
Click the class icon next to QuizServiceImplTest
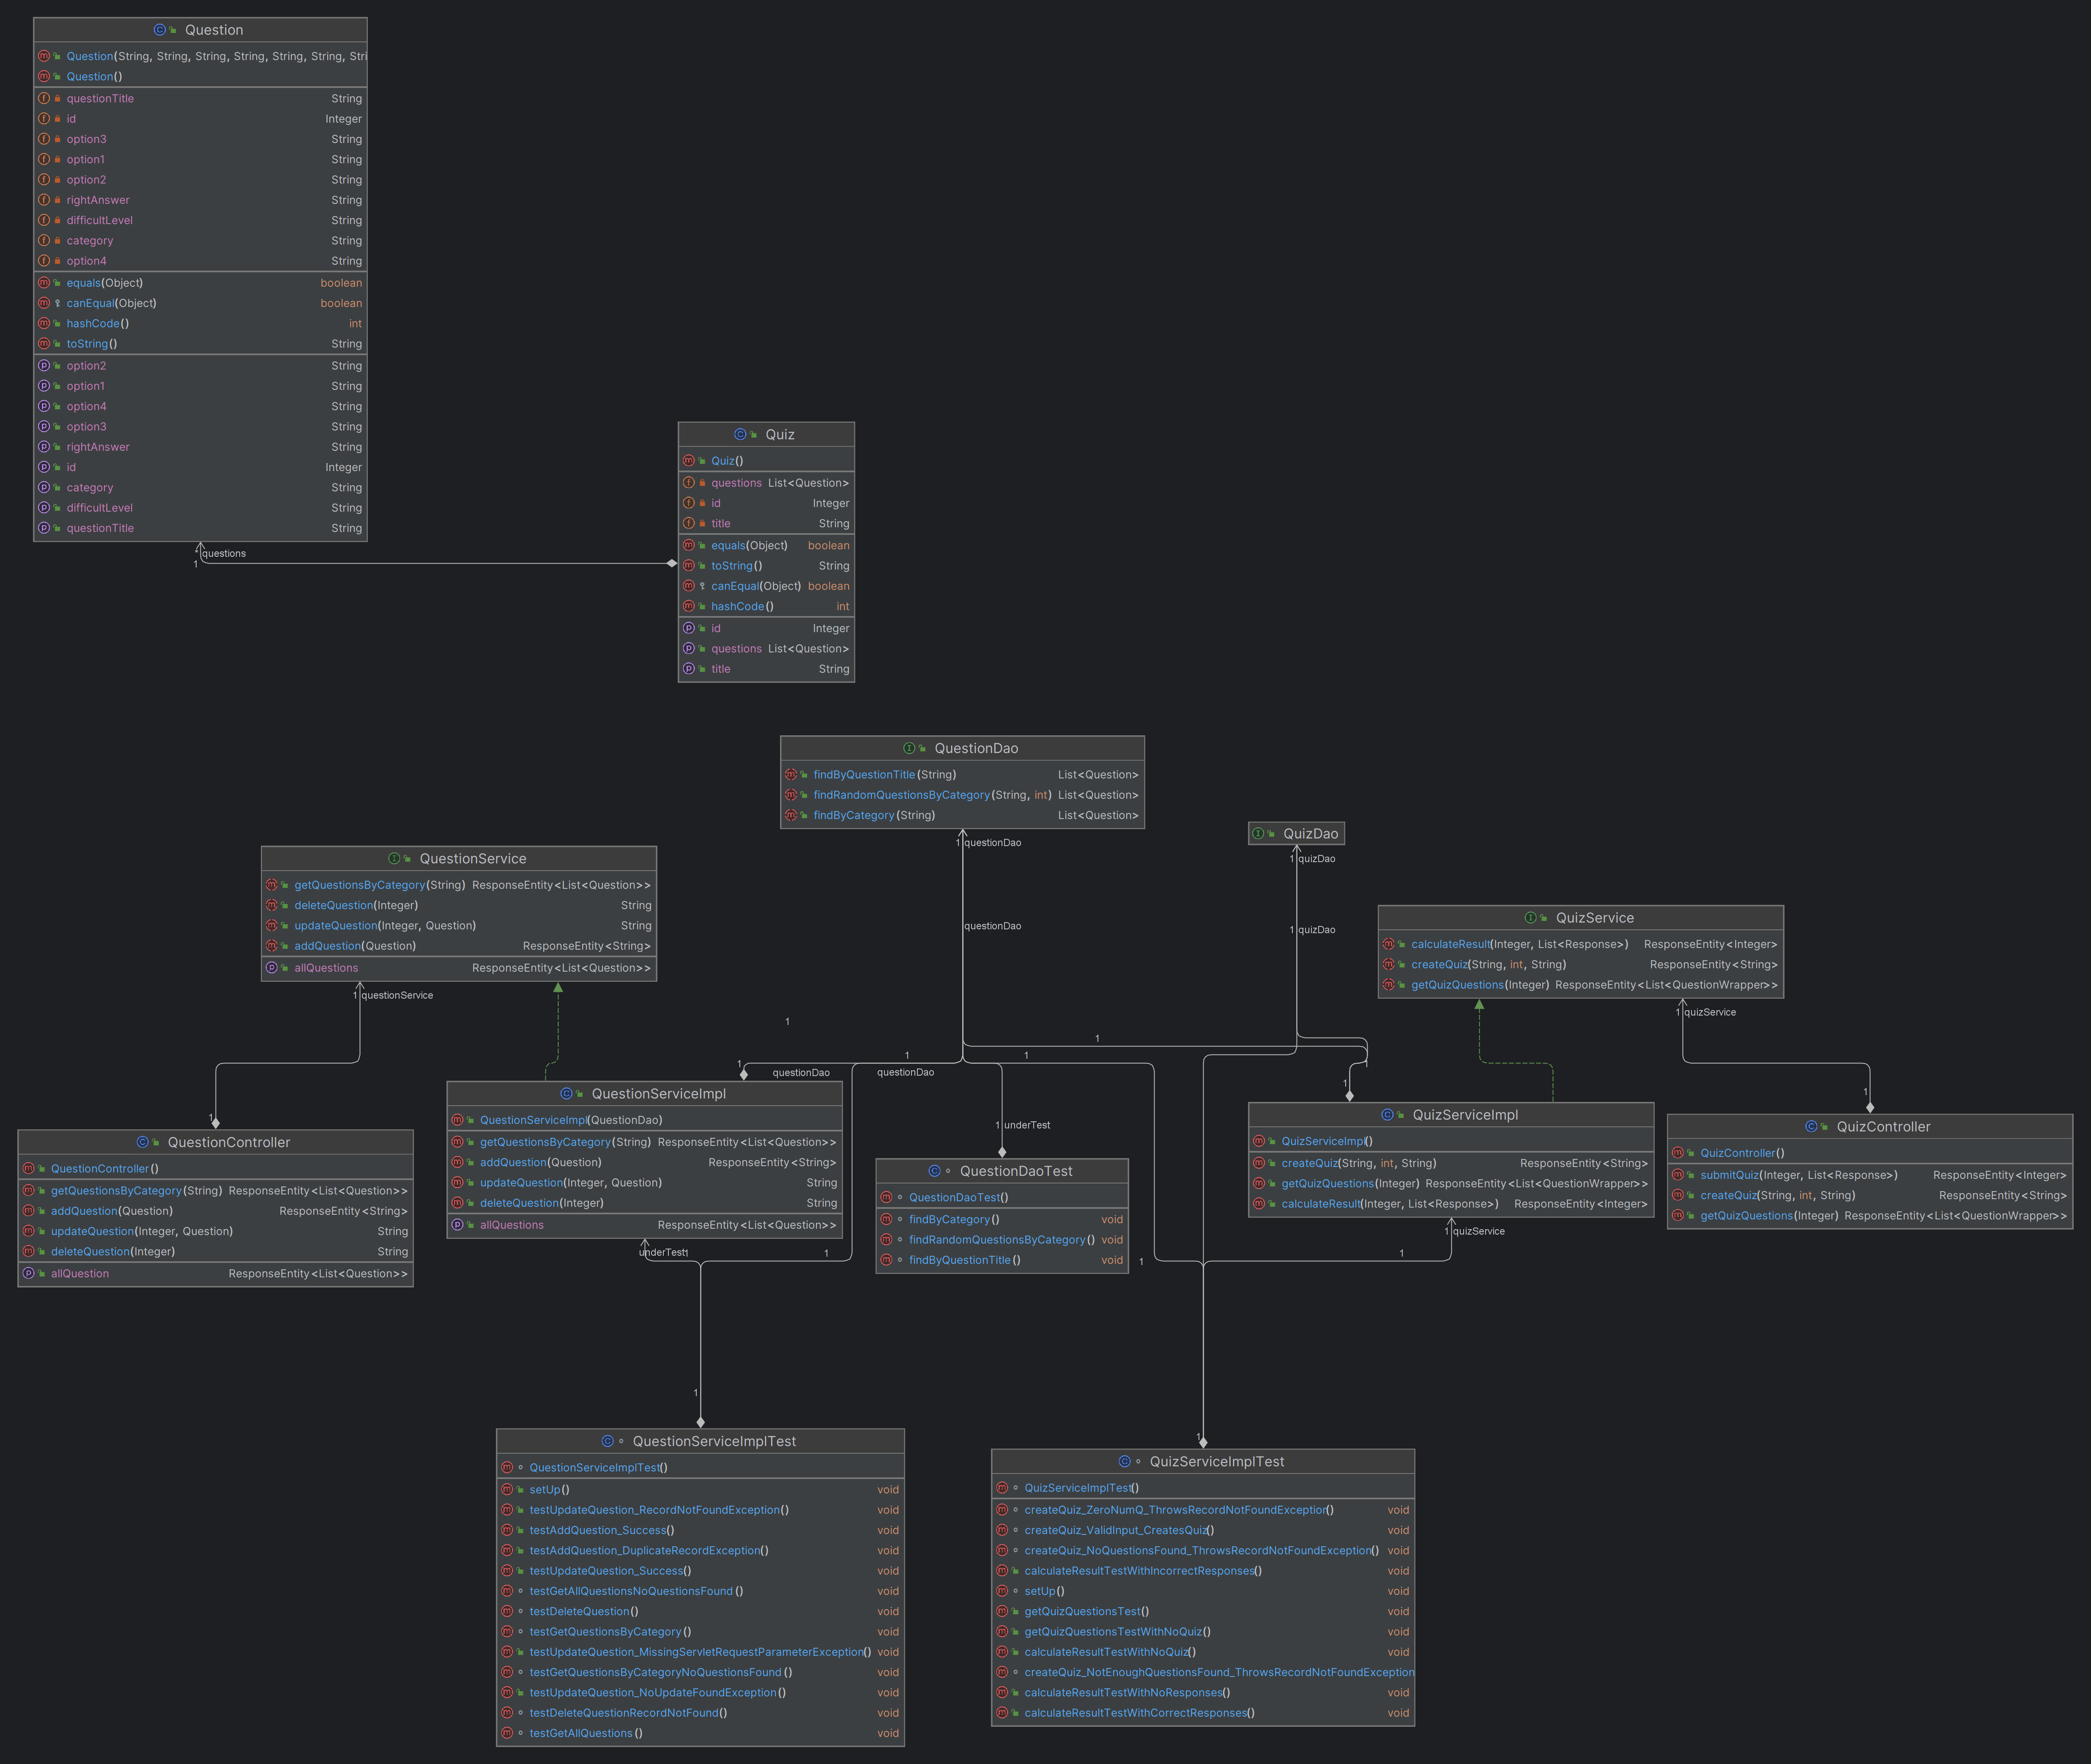click(1124, 1461)
